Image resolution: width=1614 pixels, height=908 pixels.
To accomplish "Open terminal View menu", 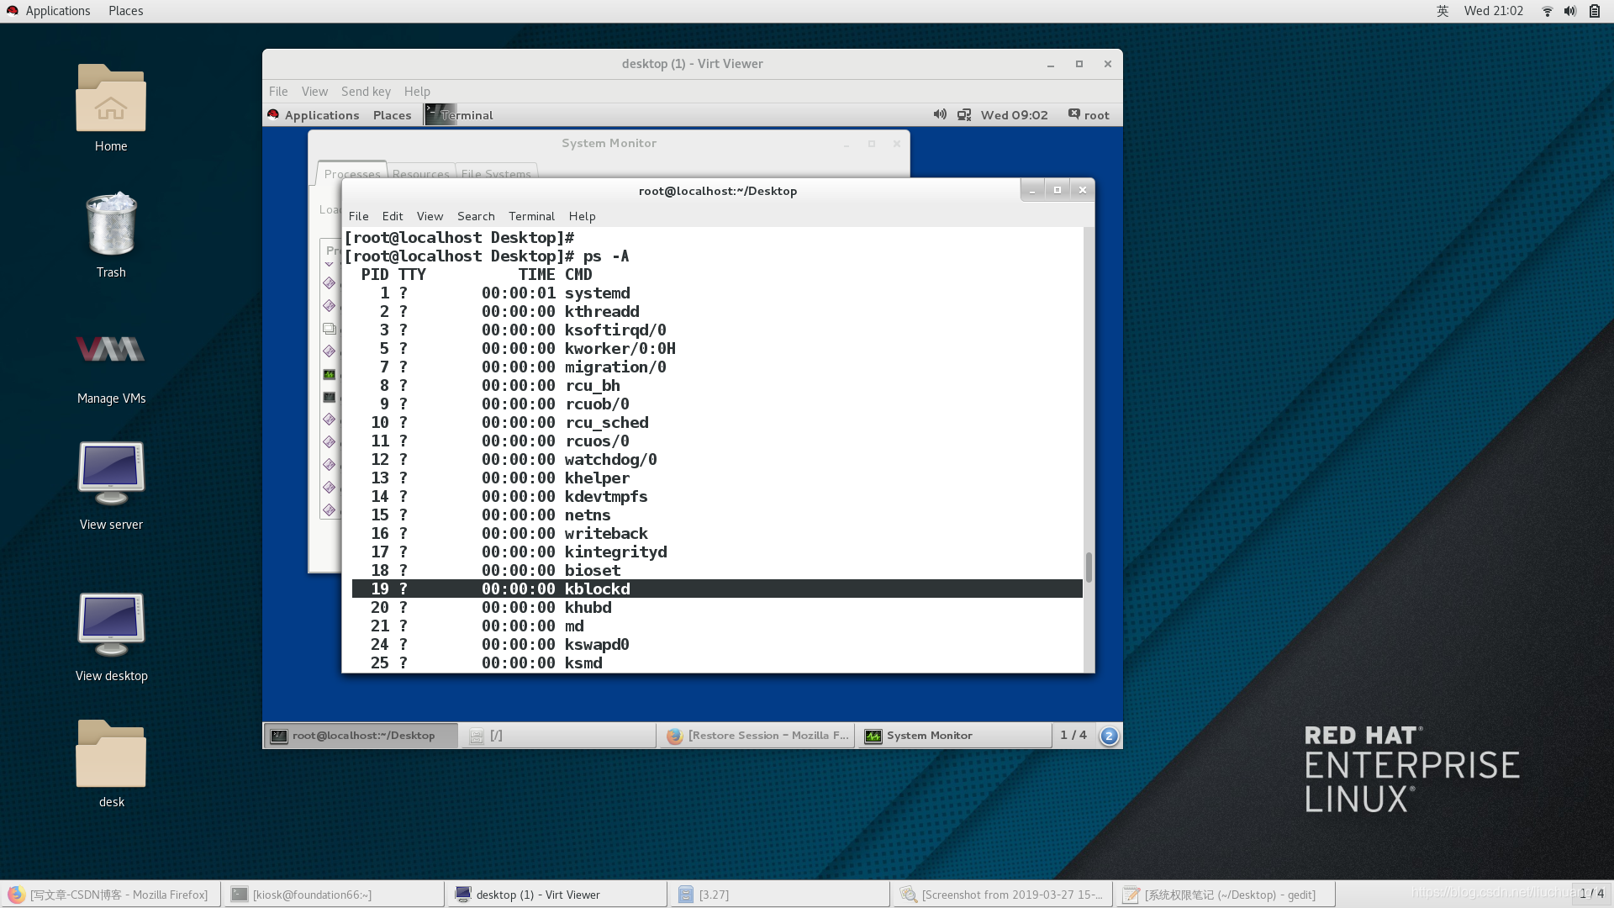I will pos(430,216).
